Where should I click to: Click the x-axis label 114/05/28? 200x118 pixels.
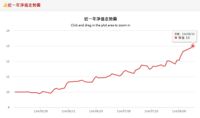click(41, 111)
